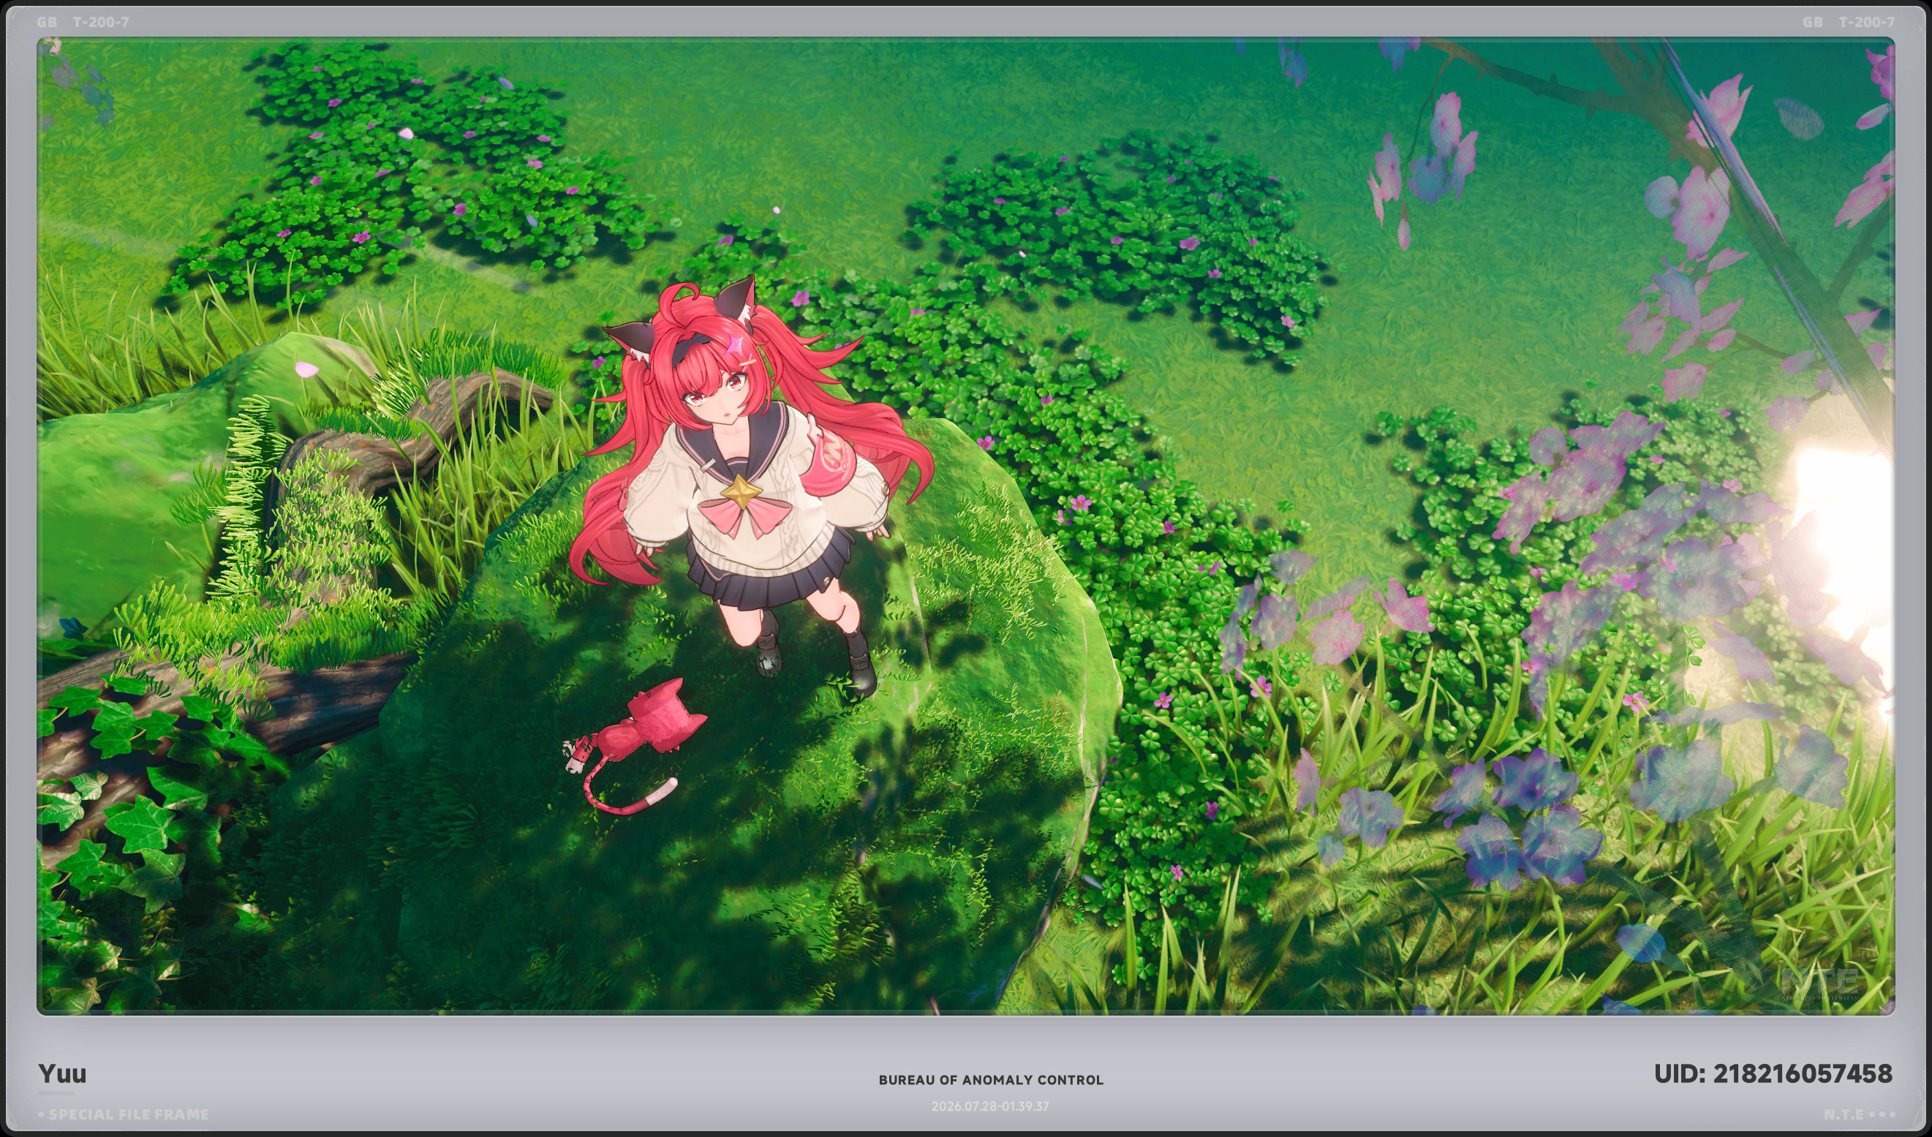The image size is (1932, 1137).
Task: Click the "N.T.E" footer label with dots
Action: (x=1859, y=1114)
